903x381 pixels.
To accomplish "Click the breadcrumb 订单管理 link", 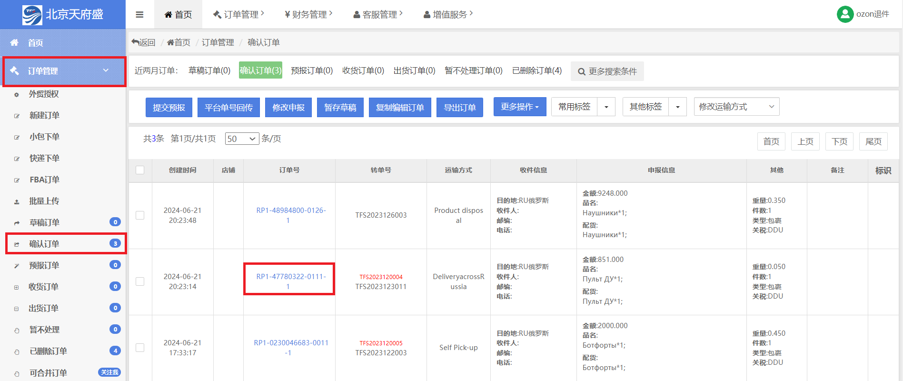I will [x=218, y=42].
